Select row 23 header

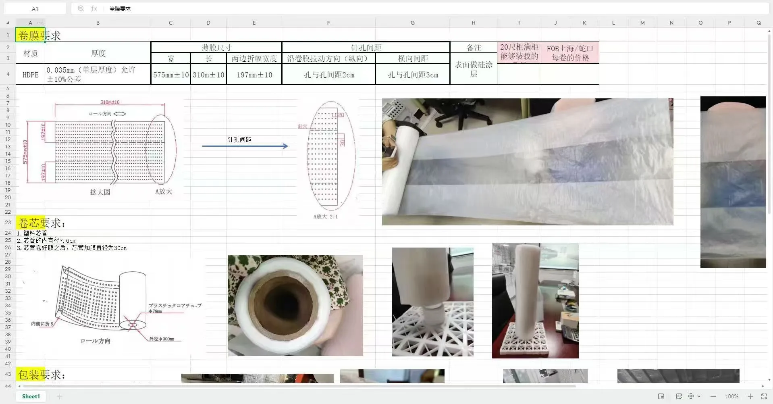click(8, 222)
